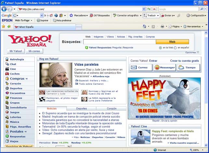Click the Add to Favorites icon
Screen dimensions: 209x153
click(x=9, y=26)
